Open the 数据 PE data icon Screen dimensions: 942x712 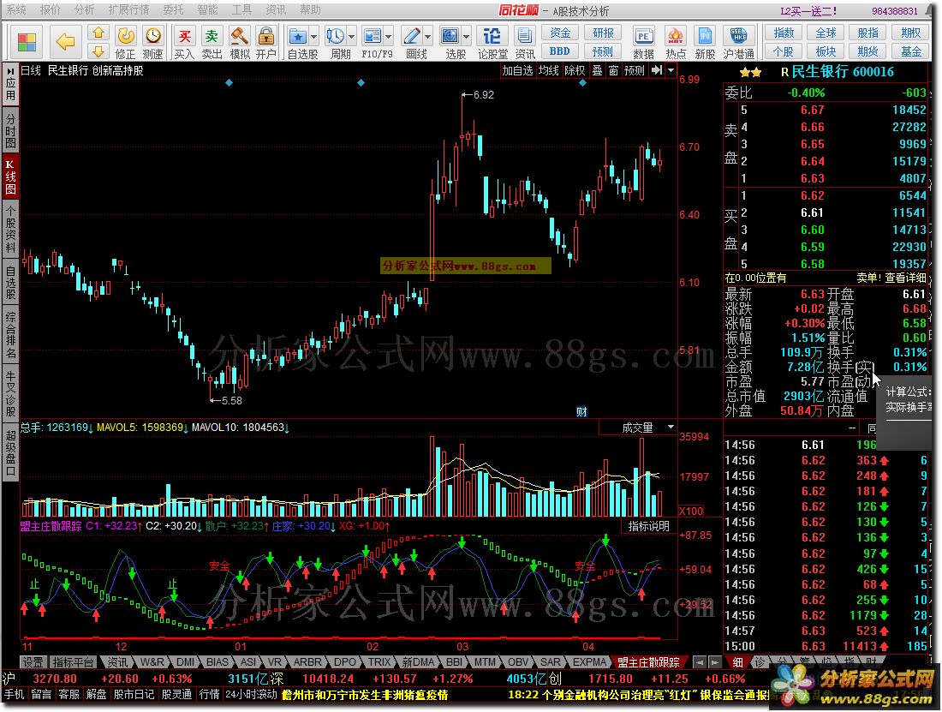click(x=643, y=36)
